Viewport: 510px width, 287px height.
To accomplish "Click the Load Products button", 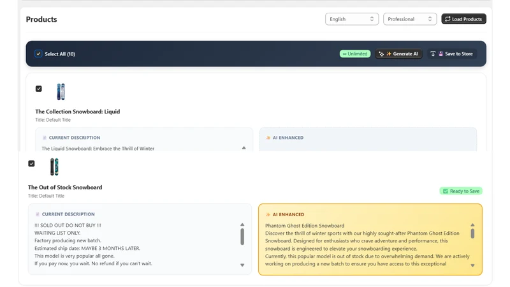I will point(463,19).
